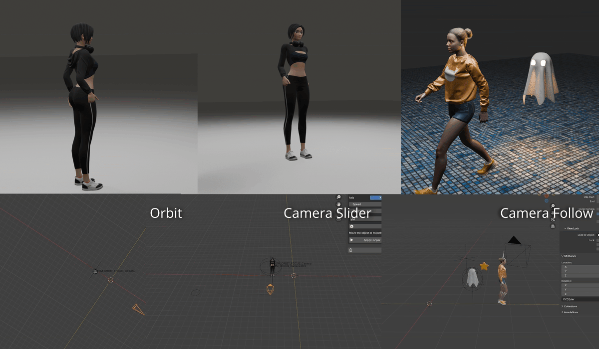Open the XYZ Euler rotation mode dropdown

click(580, 299)
